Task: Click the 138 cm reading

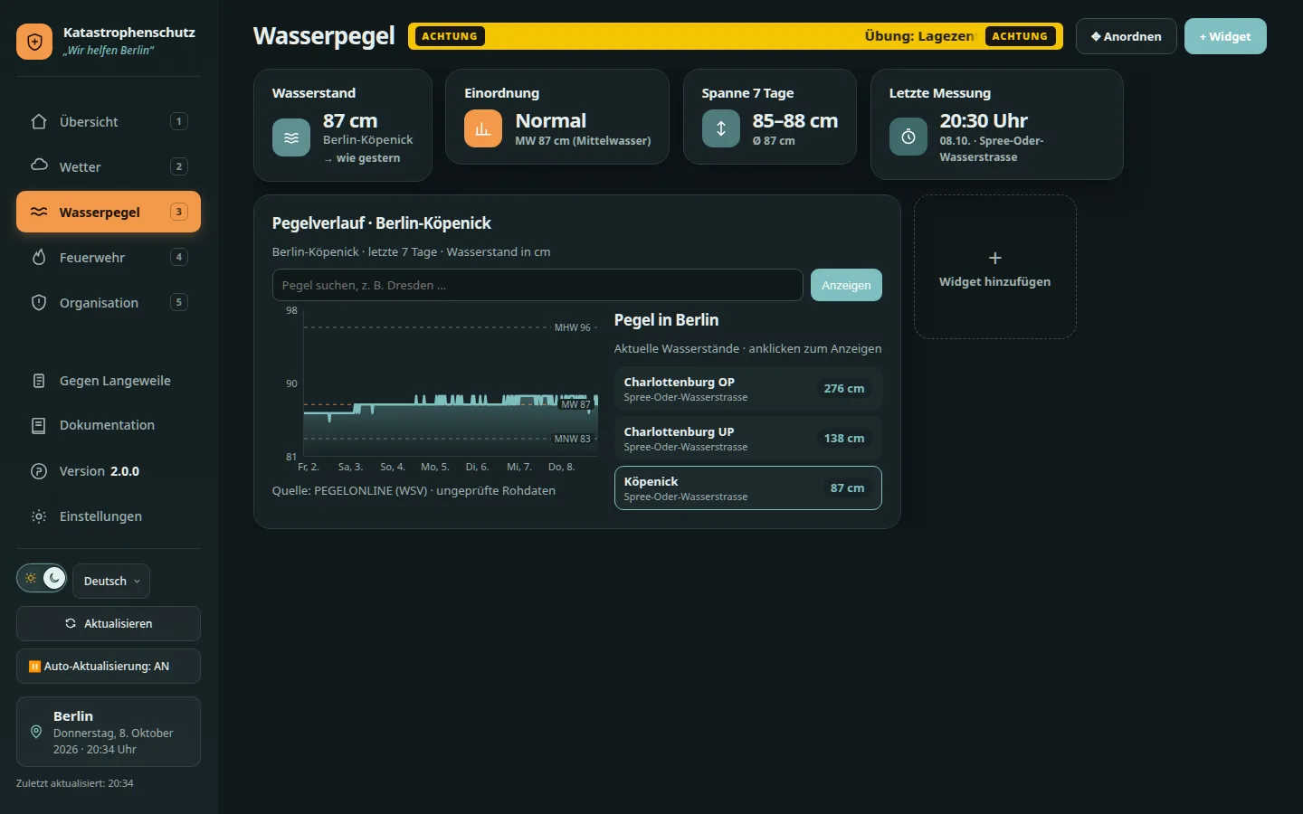Action: 844,439
